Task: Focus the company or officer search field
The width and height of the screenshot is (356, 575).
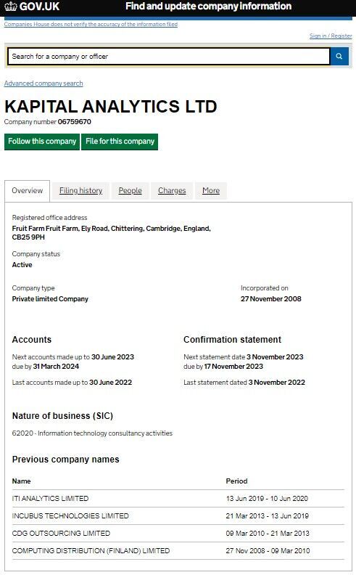Action: pyautogui.click(x=169, y=57)
